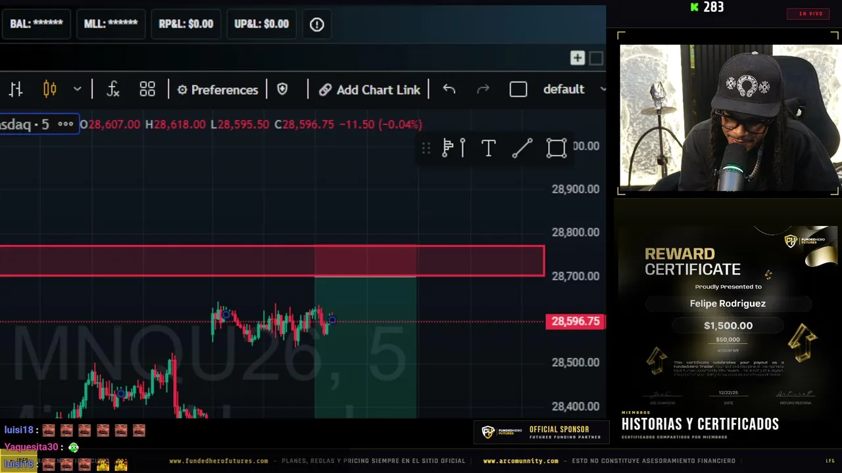This screenshot has width=842, height=473.
Task: Select the red rectangle zone on chart
Action: tap(272, 261)
